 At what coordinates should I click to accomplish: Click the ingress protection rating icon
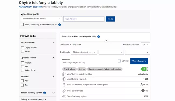(64, 96)
